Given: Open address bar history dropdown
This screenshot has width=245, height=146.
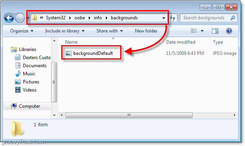Looking at the screenshot, I should 164,18.
